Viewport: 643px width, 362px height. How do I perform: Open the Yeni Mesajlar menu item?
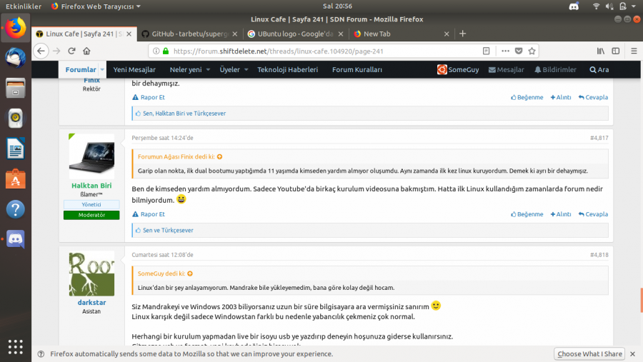point(134,70)
